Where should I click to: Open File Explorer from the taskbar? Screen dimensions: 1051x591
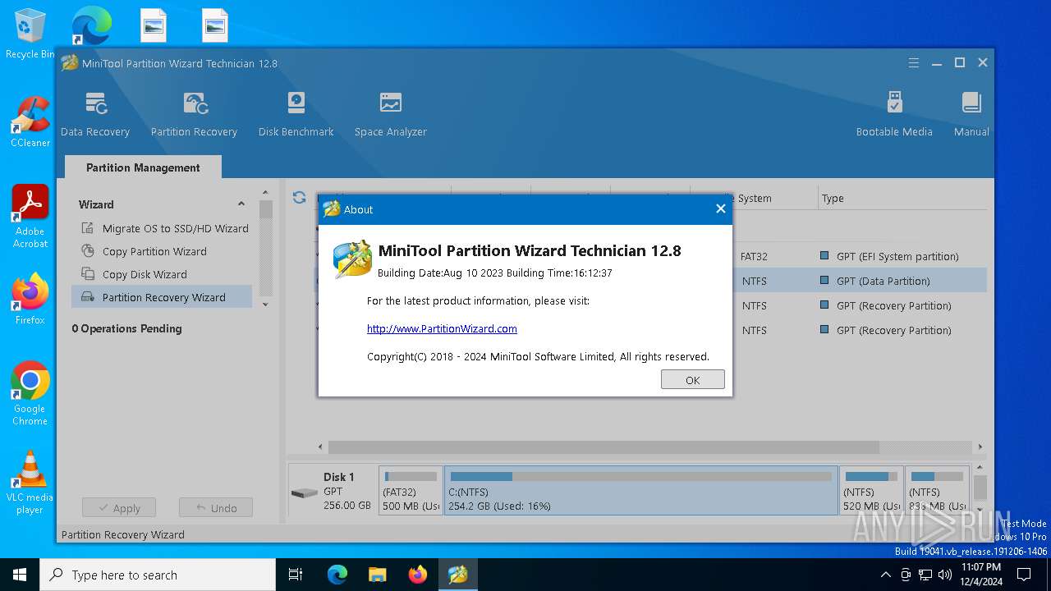coord(377,575)
